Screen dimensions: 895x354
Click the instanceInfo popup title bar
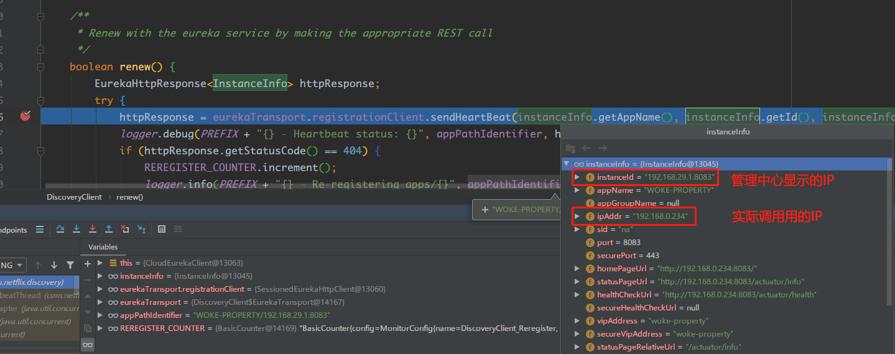click(x=728, y=132)
